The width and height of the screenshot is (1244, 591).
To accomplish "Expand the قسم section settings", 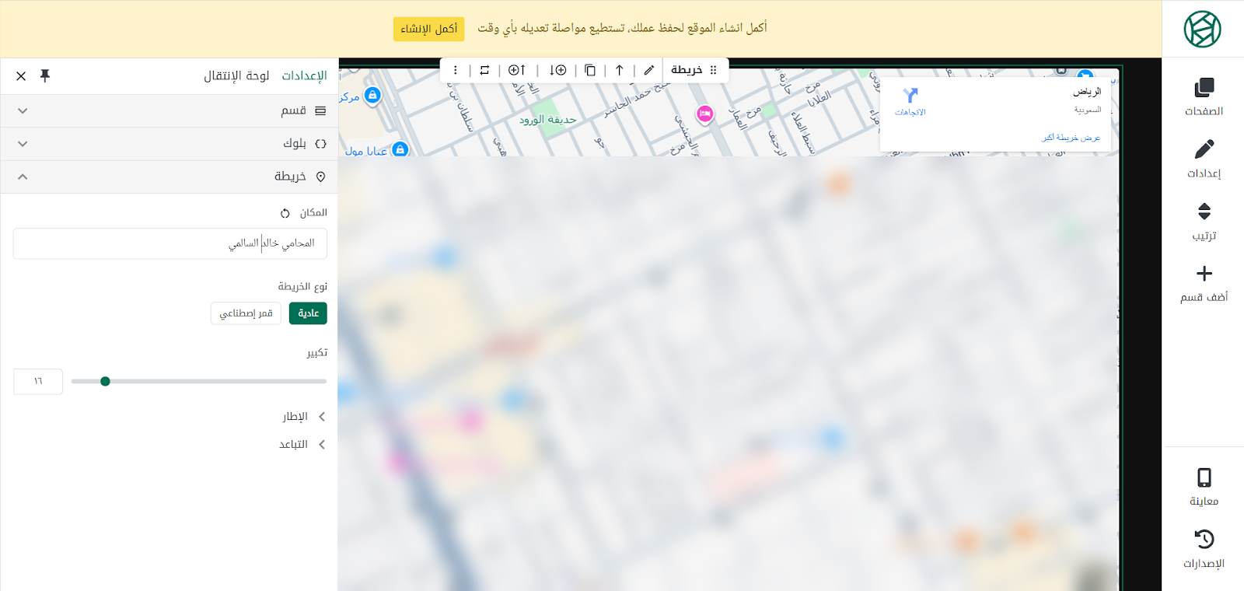I will coord(169,111).
